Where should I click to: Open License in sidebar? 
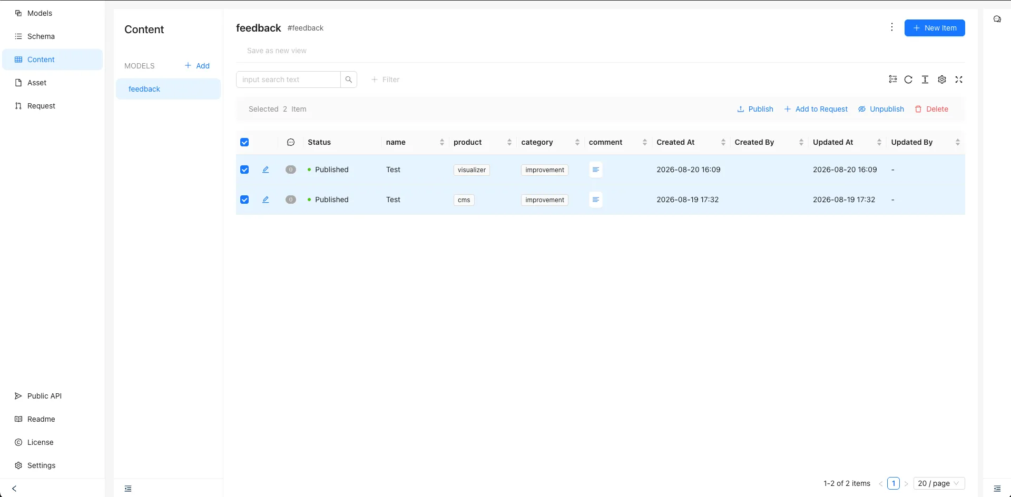pyautogui.click(x=52, y=442)
